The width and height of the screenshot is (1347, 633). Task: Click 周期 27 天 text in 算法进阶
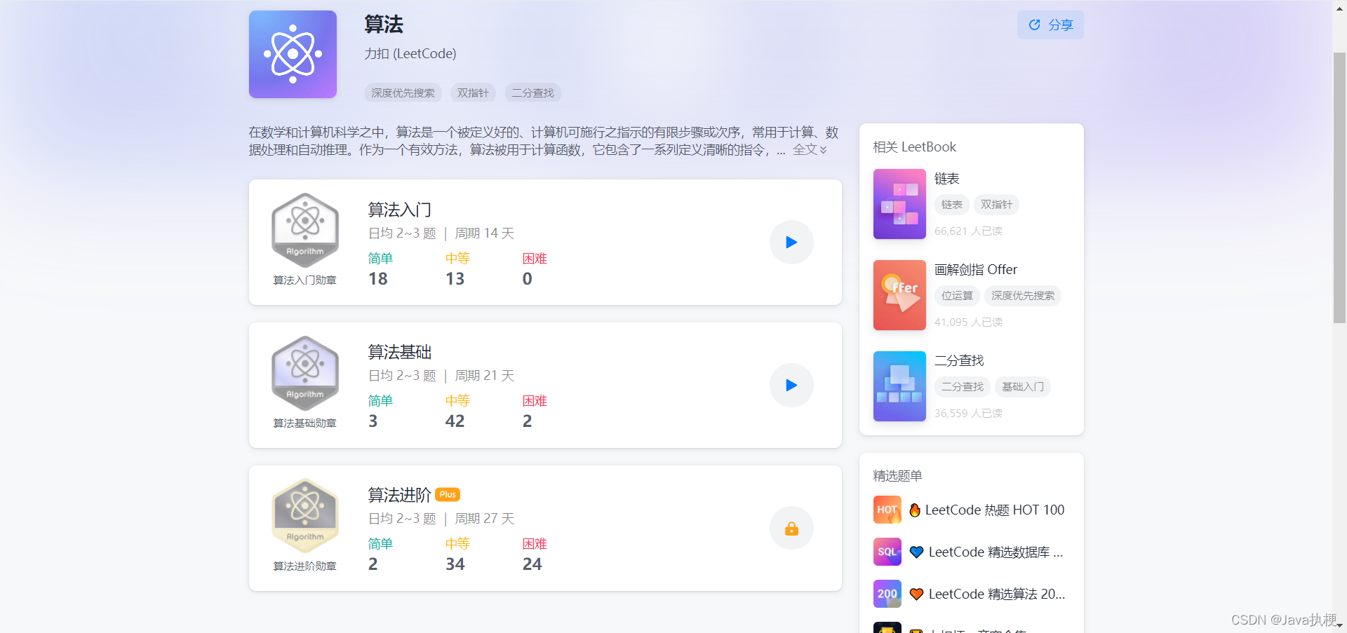[484, 519]
